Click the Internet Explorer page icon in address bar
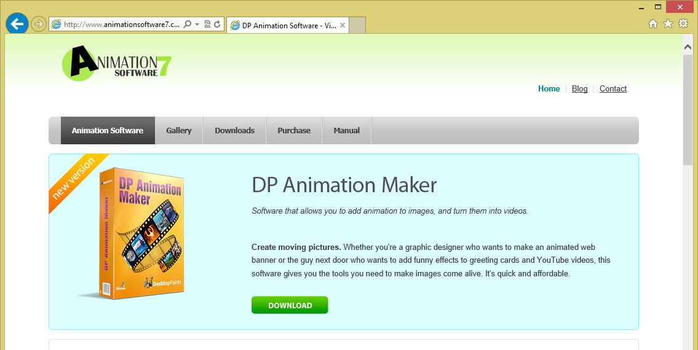 [56, 25]
